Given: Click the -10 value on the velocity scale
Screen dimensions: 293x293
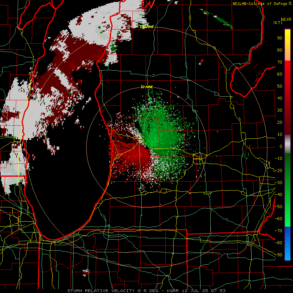Looking at the screenshot, I should pos(278,159).
